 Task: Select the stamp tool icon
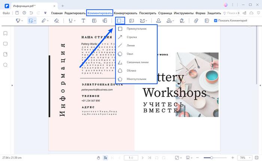[159, 21]
